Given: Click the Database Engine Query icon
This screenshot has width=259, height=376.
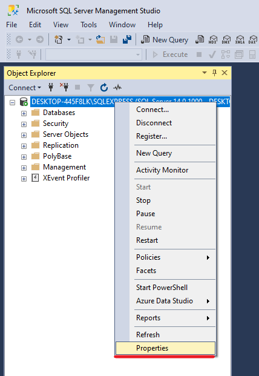Looking at the screenshot, I should [200, 39].
